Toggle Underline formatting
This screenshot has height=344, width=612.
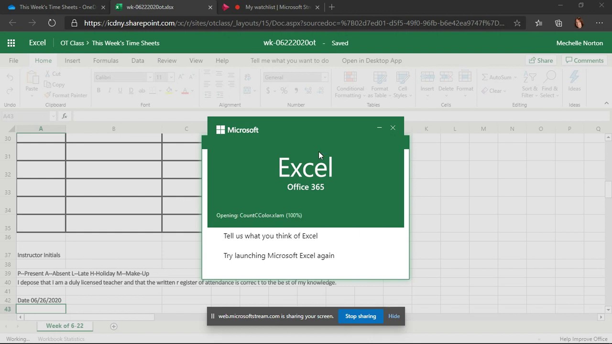pyautogui.click(x=120, y=91)
